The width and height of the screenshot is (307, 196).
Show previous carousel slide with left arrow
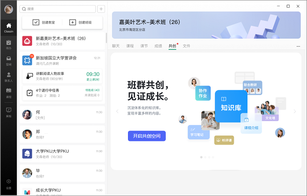(x=118, y=112)
